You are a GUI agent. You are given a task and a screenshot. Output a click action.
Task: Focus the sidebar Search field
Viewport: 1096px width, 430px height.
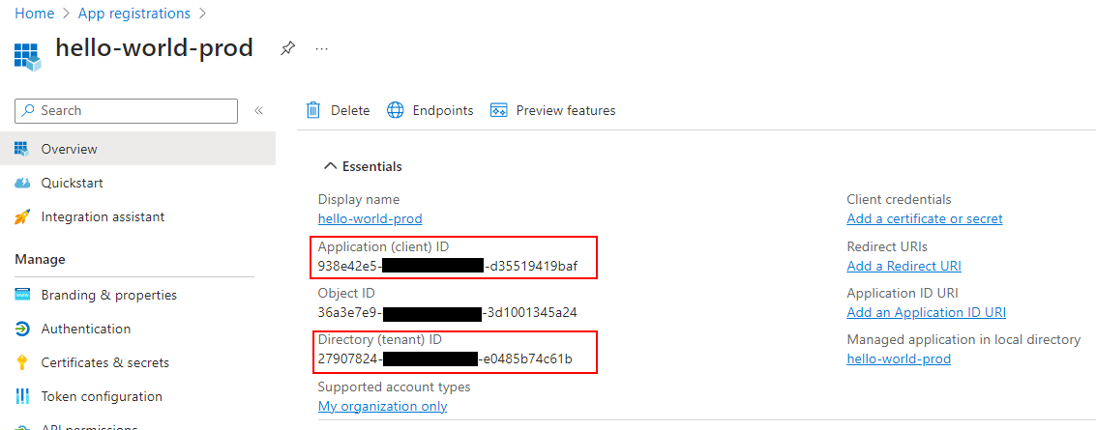(126, 110)
